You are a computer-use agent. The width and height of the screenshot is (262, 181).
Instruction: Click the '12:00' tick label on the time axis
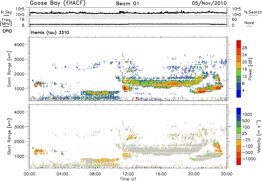click(x=128, y=174)
